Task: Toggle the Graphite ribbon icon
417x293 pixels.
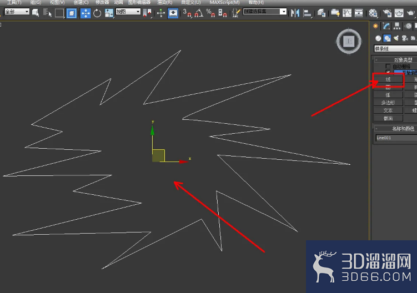Action: click(335, 13)
